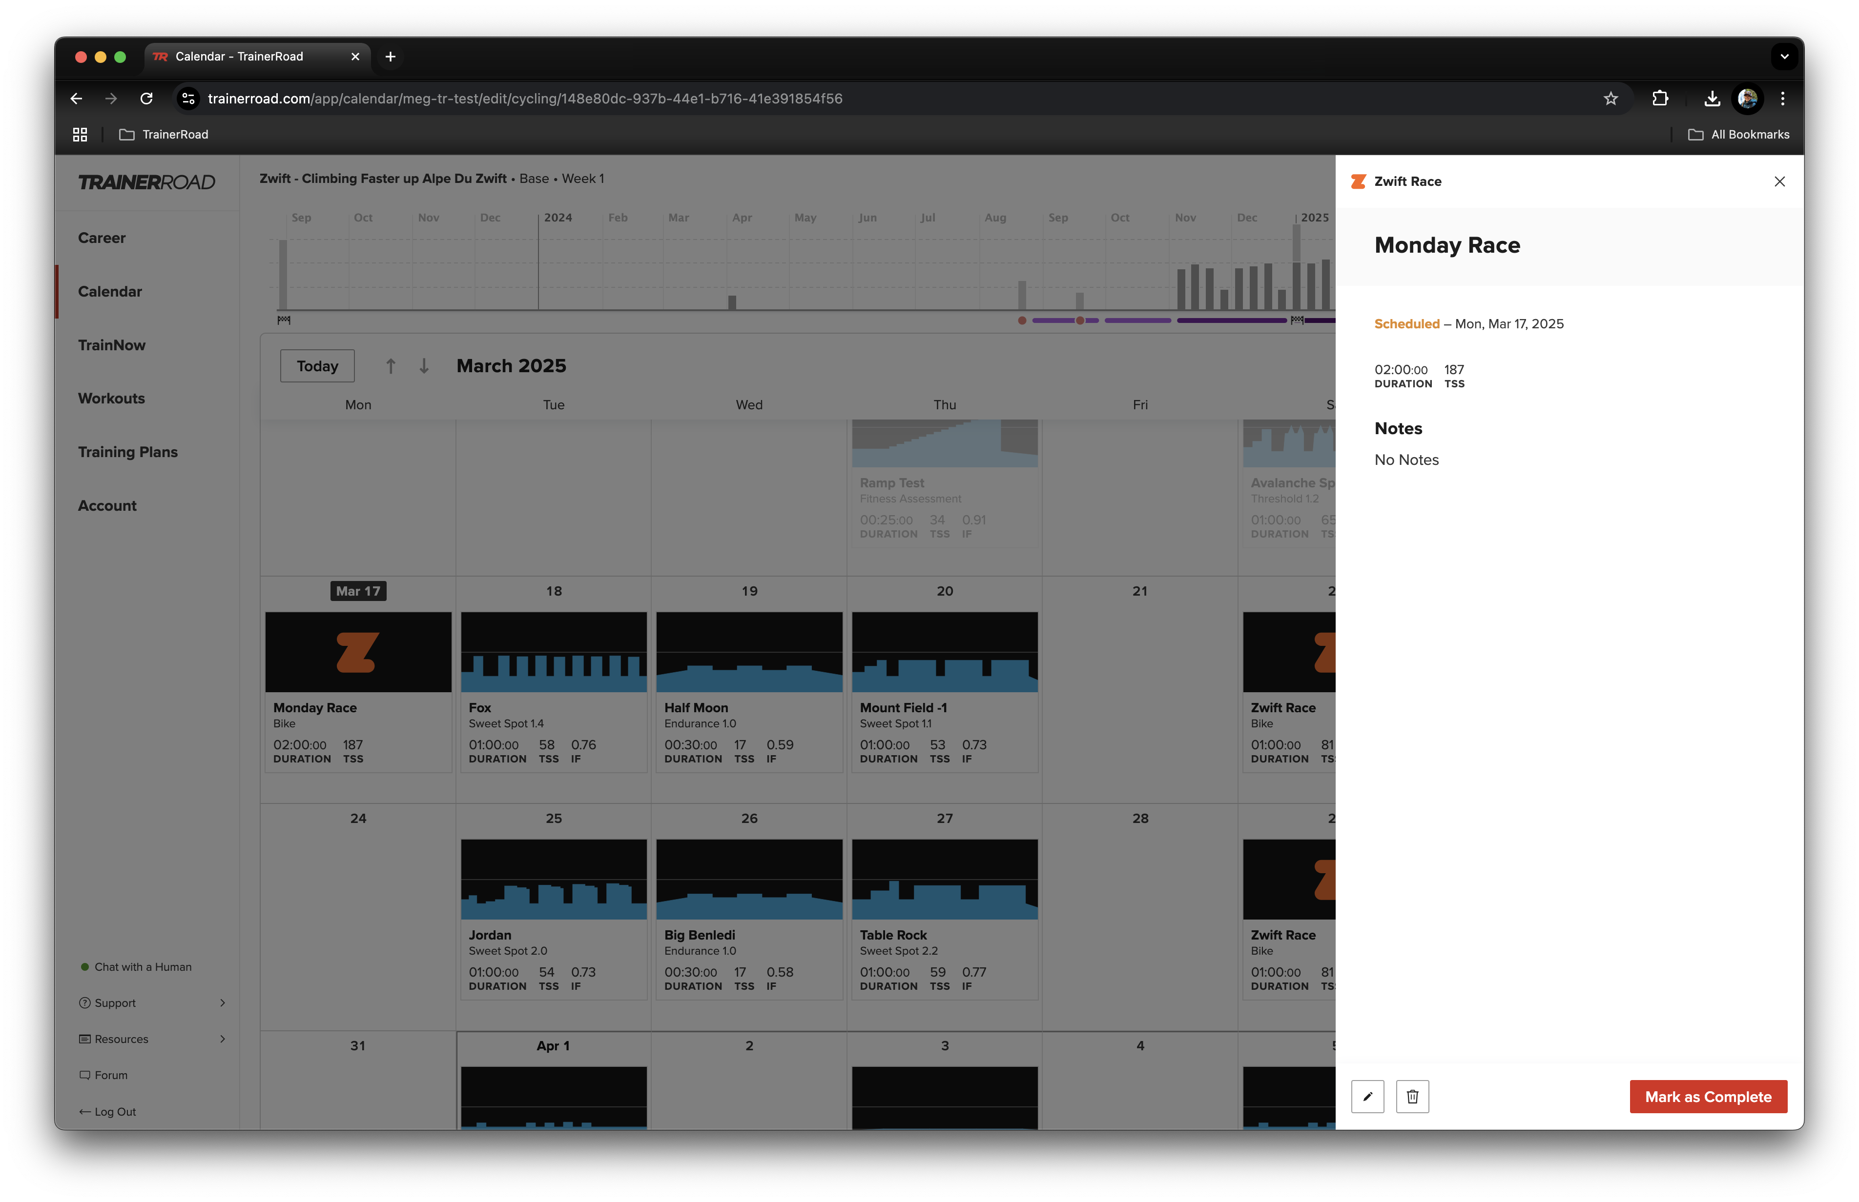Click the Today button
Screen dimensions: 1859x1202
click(x=317, y=365)
